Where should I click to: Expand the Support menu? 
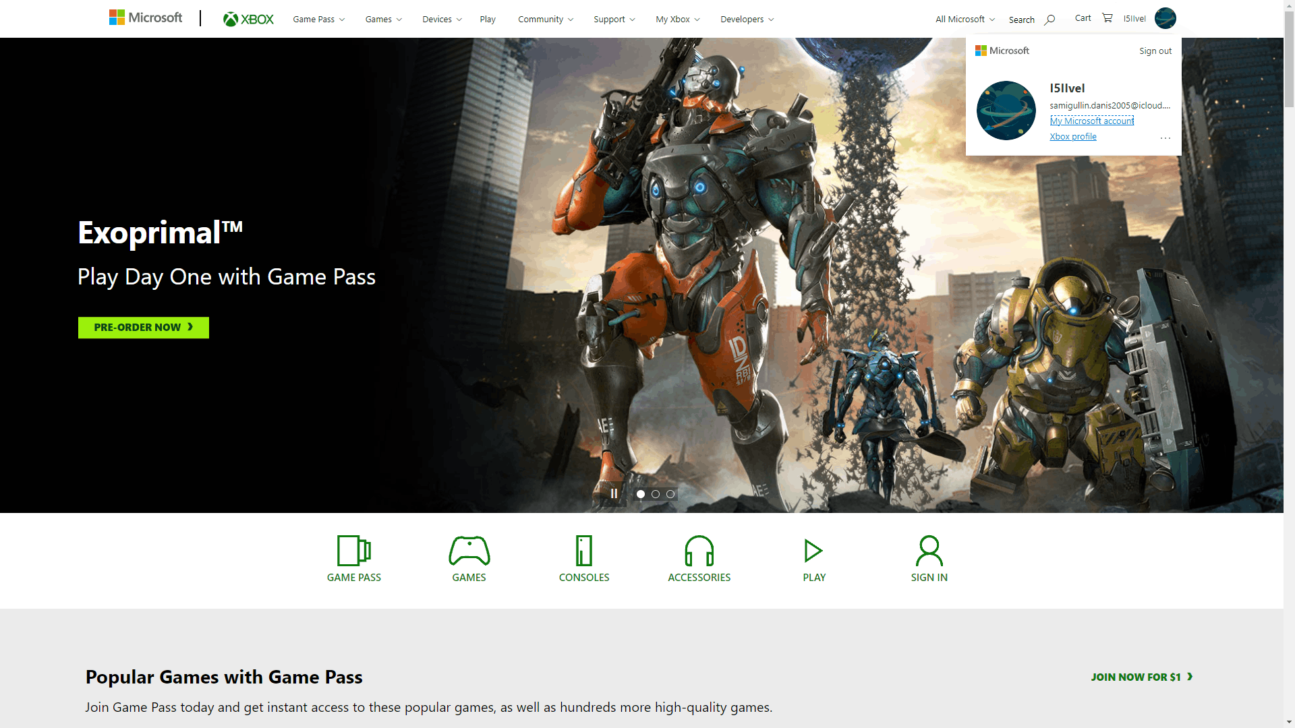[x=614, y=20]
